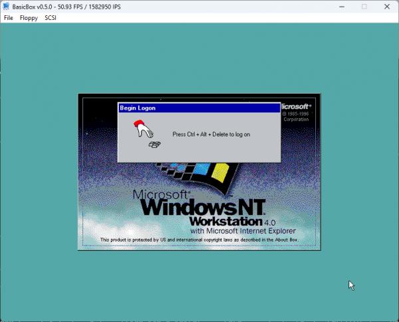Open the Floppy menu

pos(29,18)
